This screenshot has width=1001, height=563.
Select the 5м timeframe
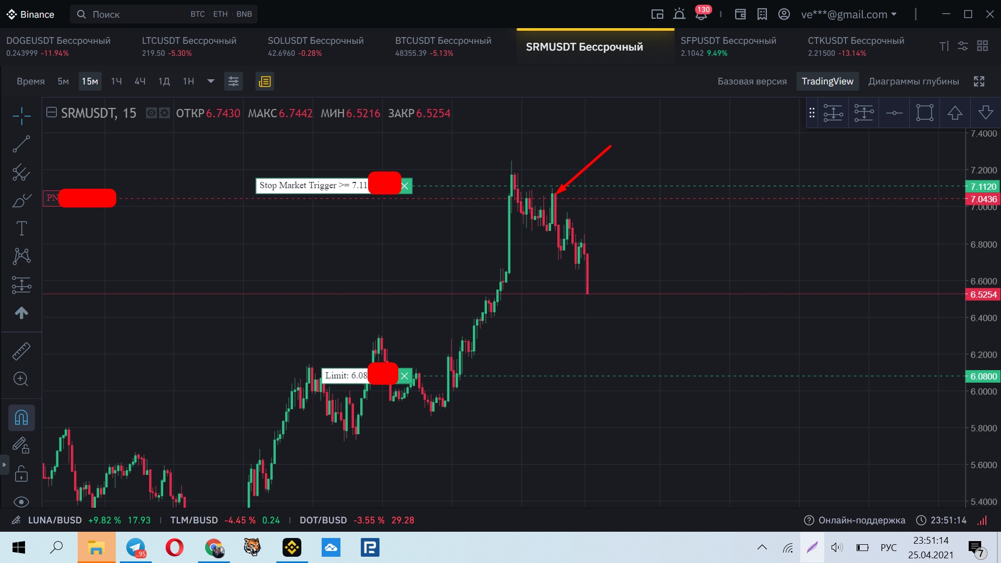point(63,81)
